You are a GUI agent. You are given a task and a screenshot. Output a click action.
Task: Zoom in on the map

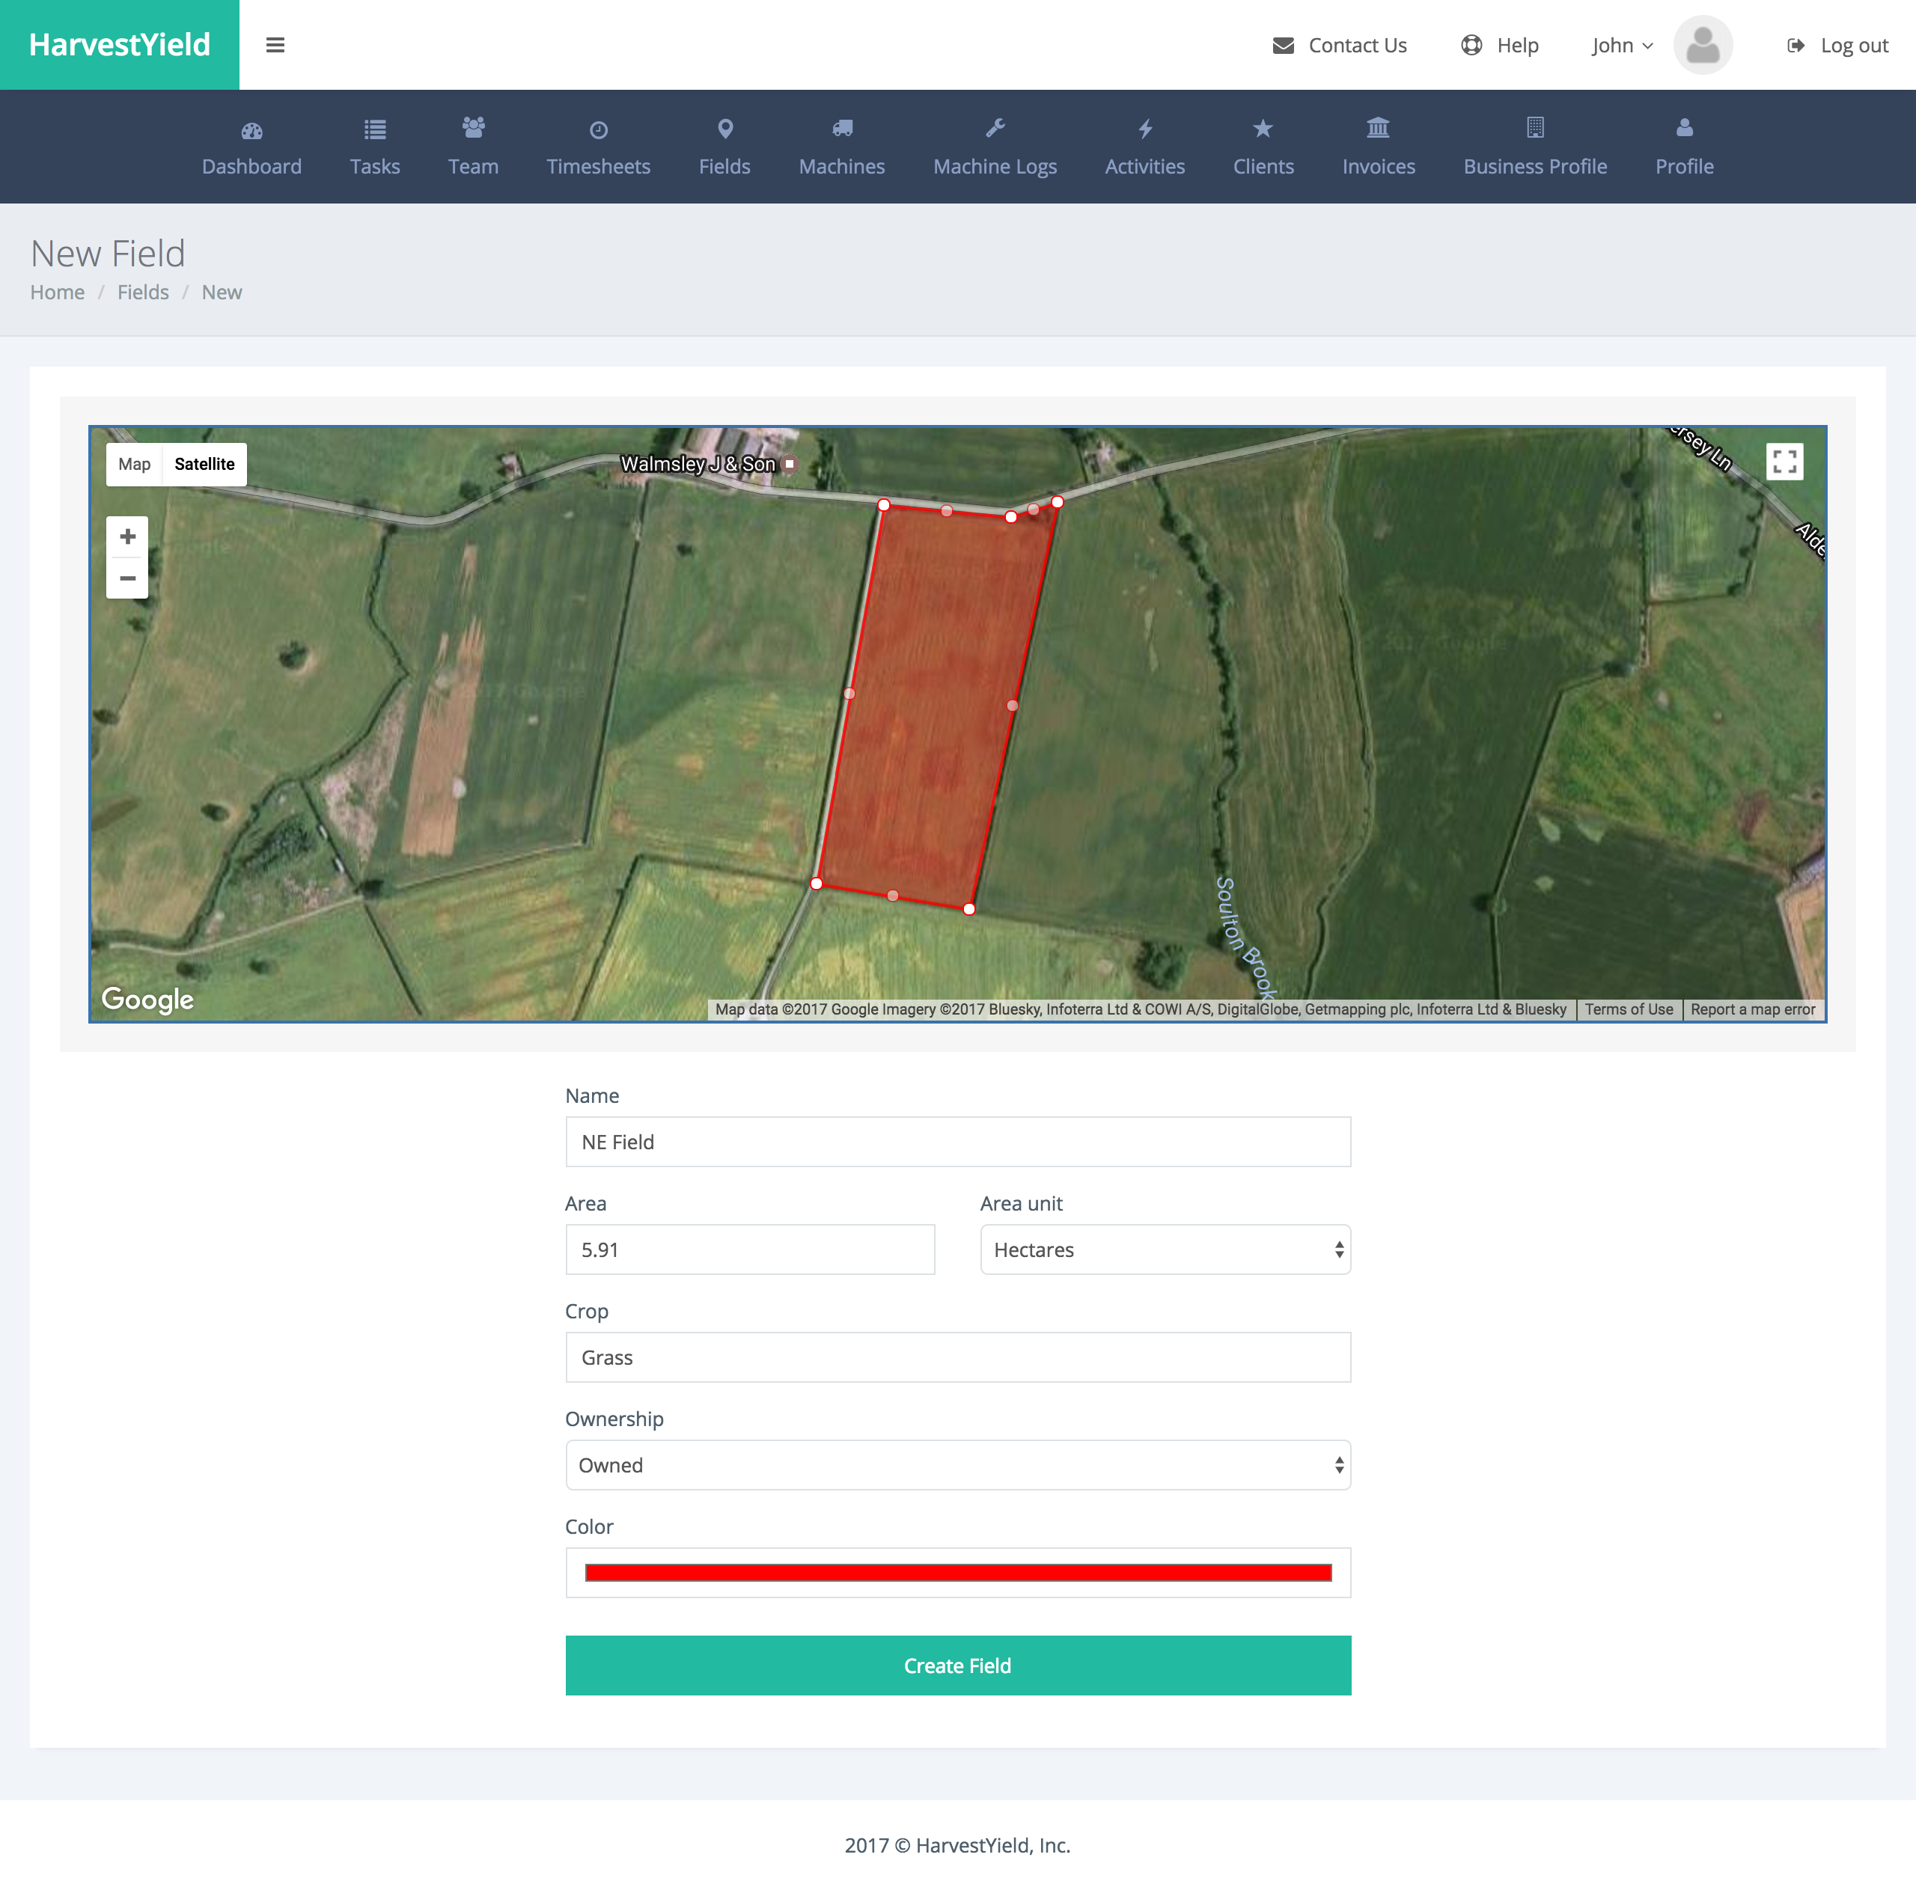(127, 536)
